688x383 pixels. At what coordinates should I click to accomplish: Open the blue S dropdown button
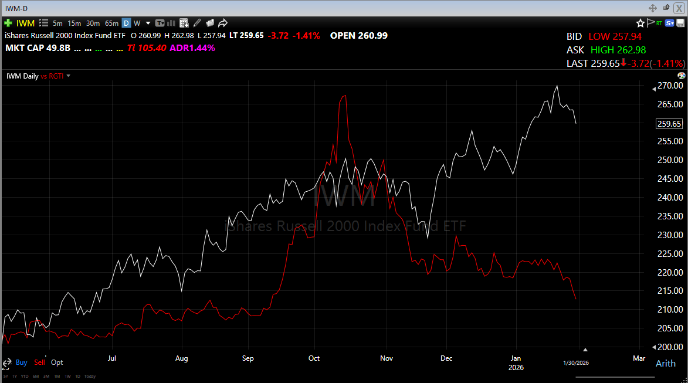[670, 23]
